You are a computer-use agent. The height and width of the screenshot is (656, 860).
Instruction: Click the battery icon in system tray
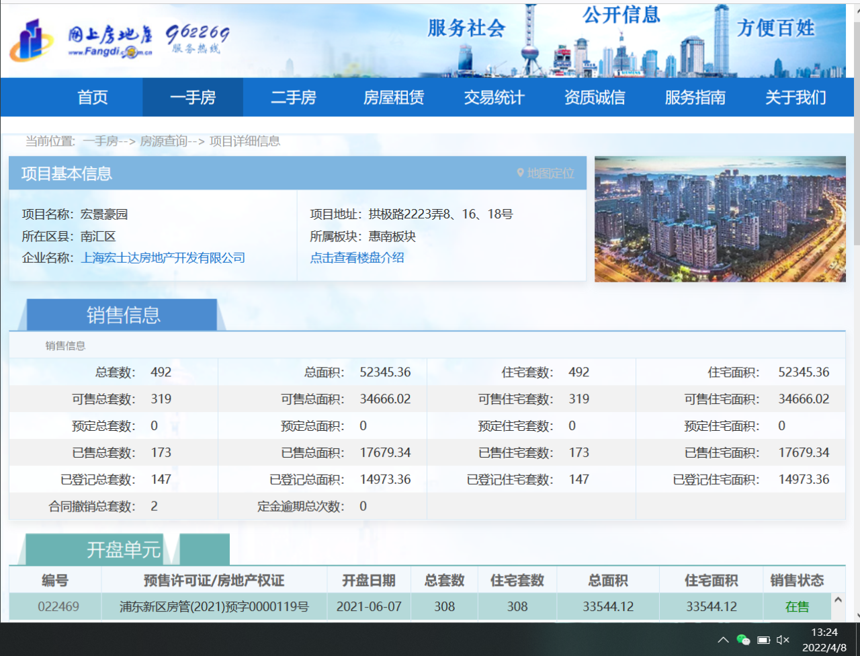[x=763, y=640]
